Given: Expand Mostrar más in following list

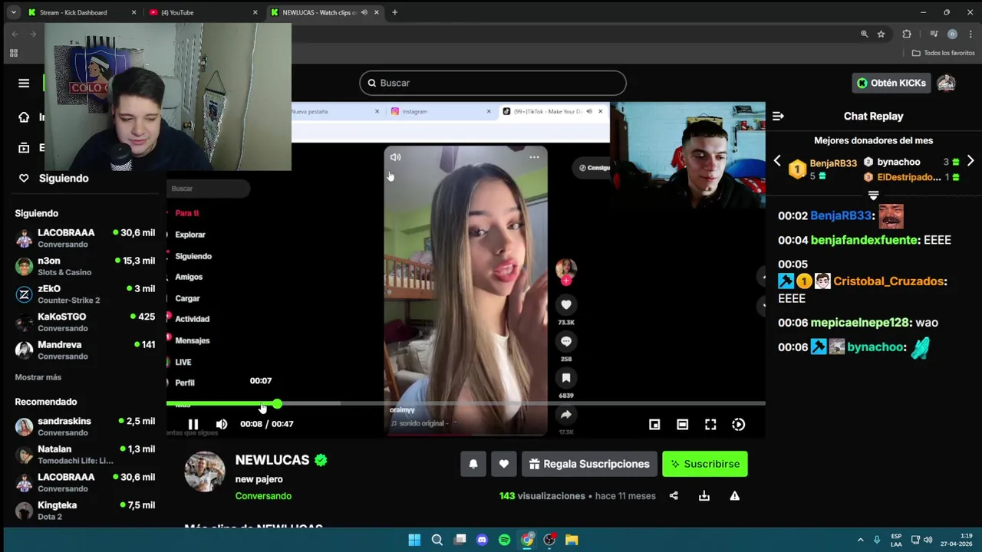Looking at the screenshot, I should coord(38,377).
